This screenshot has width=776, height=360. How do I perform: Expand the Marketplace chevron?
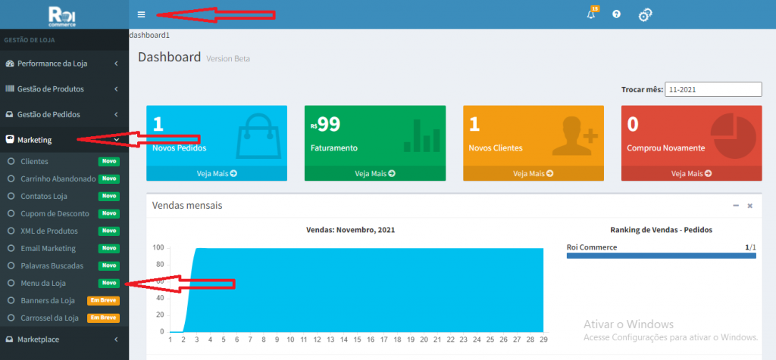click(116, 340)
